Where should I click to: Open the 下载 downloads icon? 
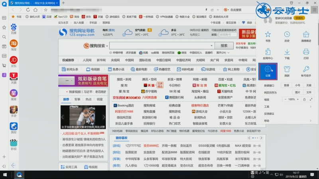click(287, 54)
